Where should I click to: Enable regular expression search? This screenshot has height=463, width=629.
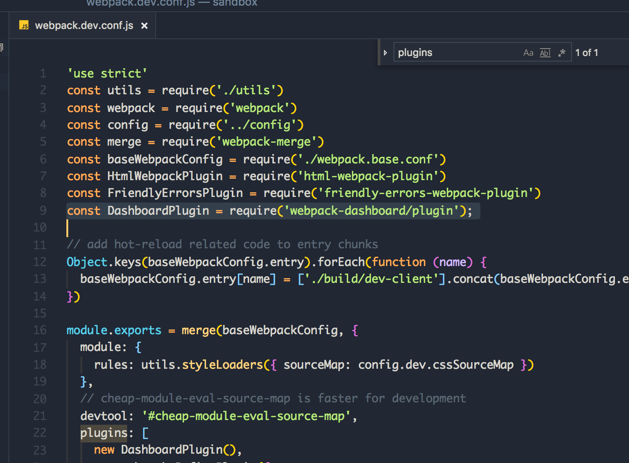[562, 53]
